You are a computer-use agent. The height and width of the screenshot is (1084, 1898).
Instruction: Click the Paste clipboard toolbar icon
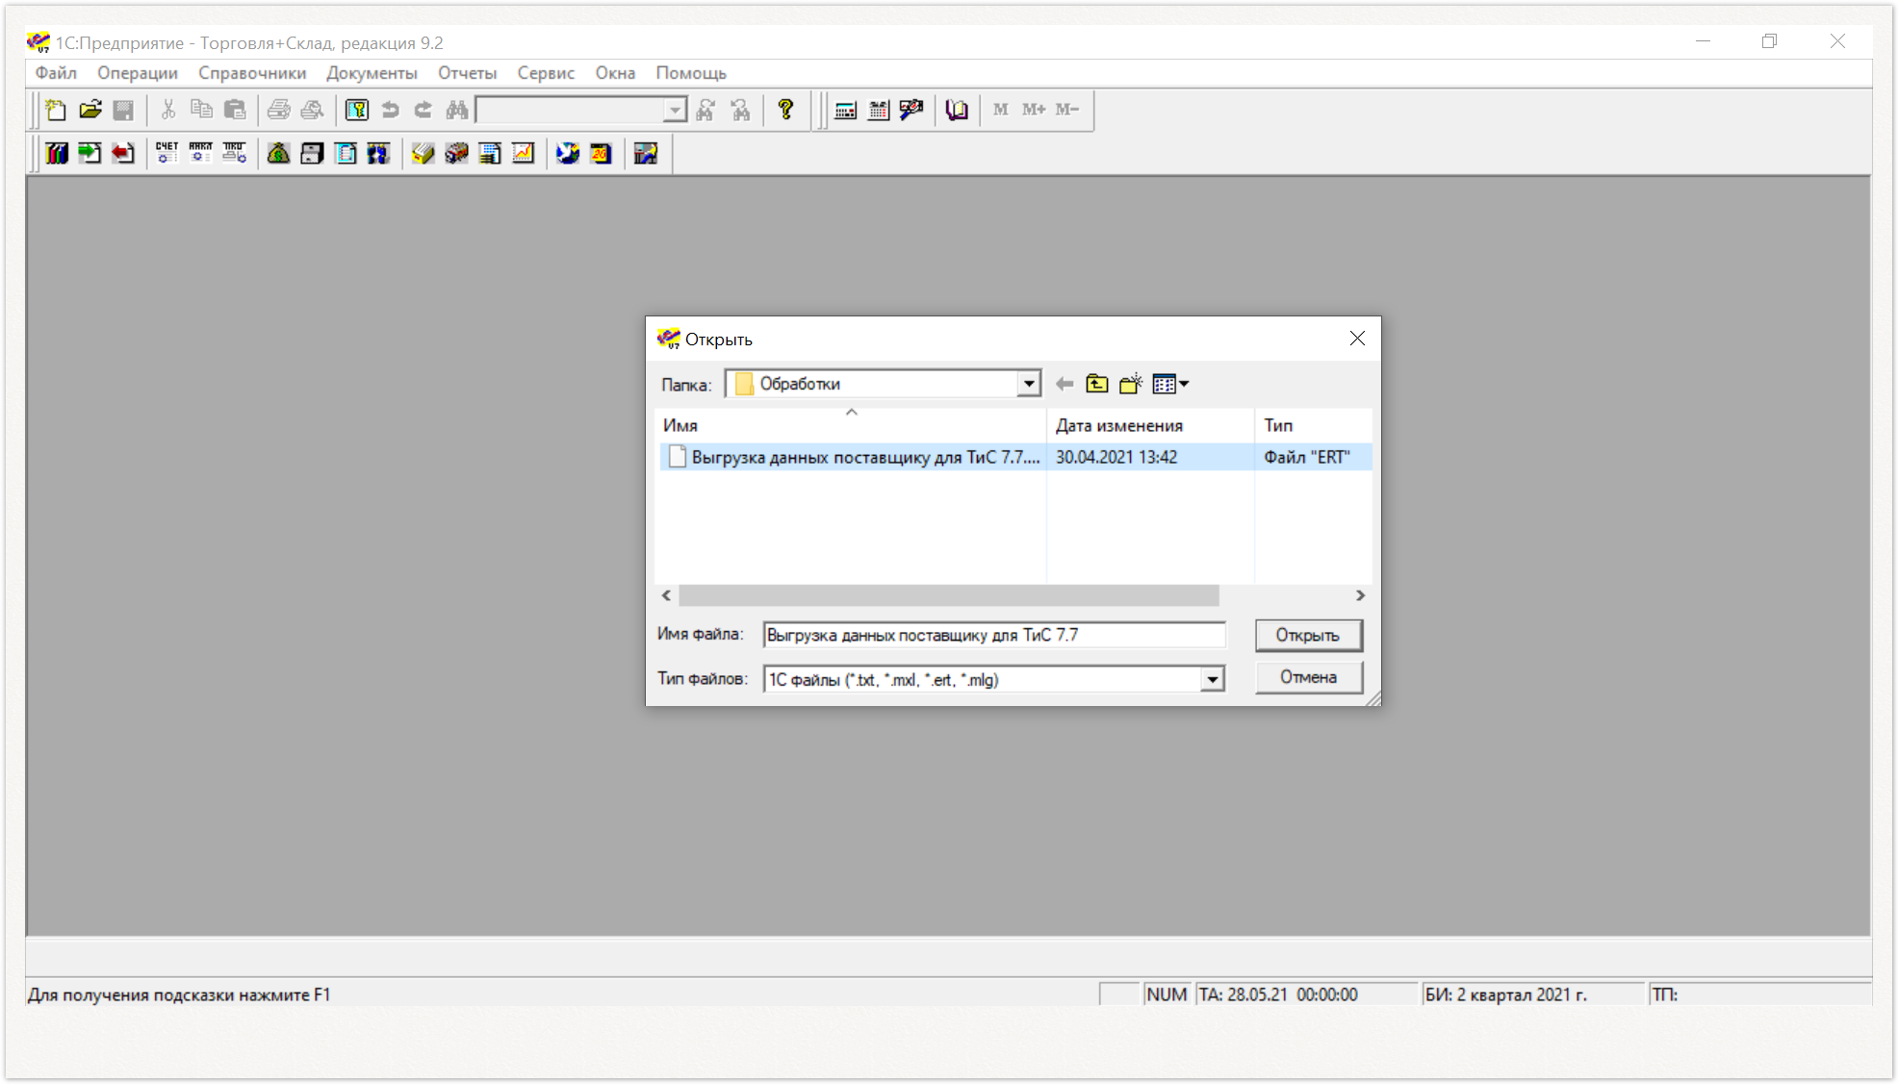coord(234,110)
